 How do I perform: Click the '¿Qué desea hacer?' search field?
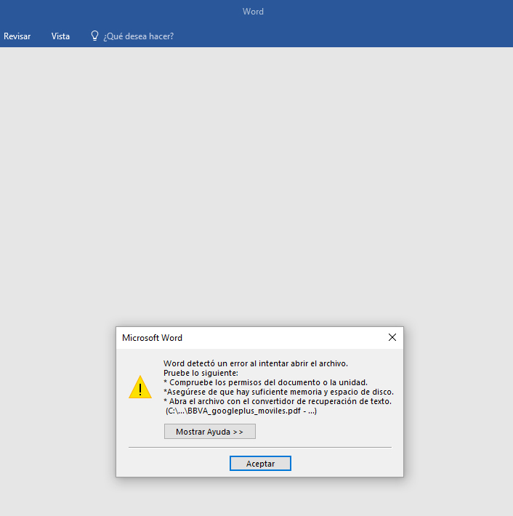139,36
